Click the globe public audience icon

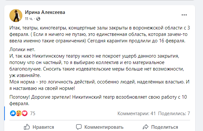(x=38, y=19)
